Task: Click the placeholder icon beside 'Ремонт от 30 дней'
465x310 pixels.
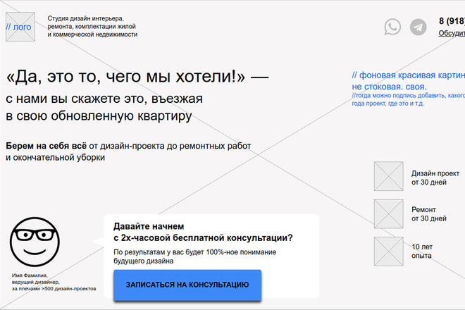Action: click(388, 214)
